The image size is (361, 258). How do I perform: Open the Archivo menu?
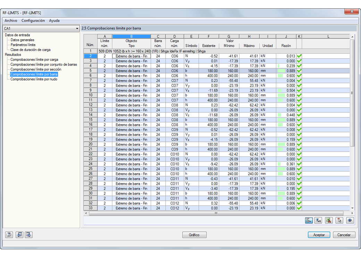(11, 20)
